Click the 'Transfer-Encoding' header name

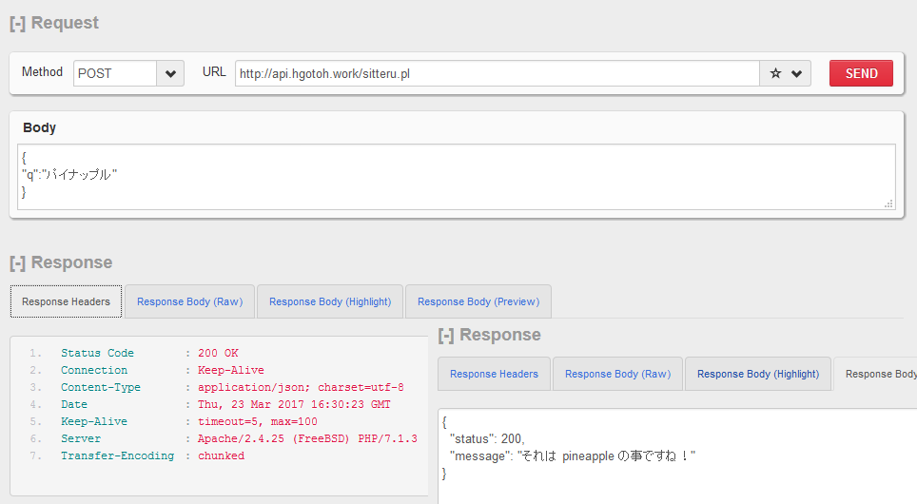(118, 456)
